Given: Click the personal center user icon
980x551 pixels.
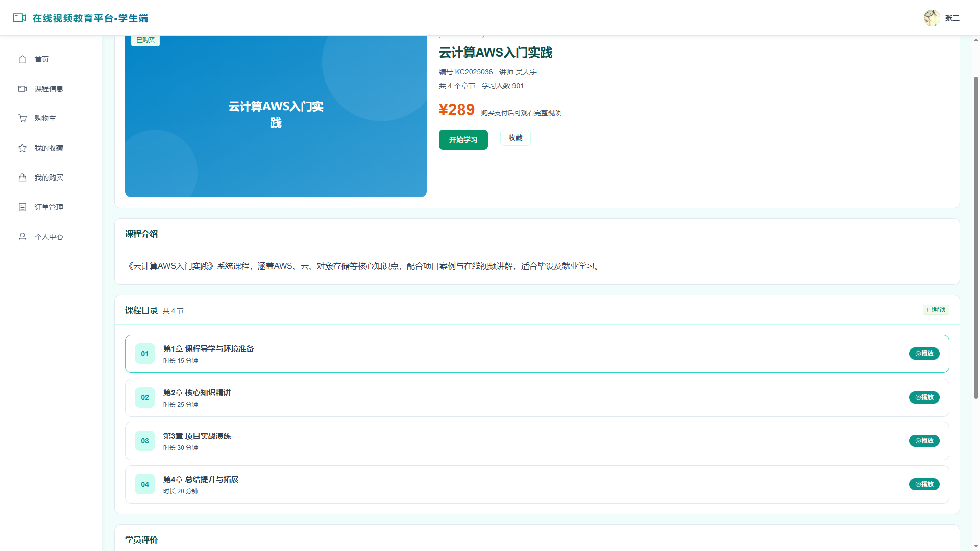Looking at the screenshot, I should pos(22,237).
